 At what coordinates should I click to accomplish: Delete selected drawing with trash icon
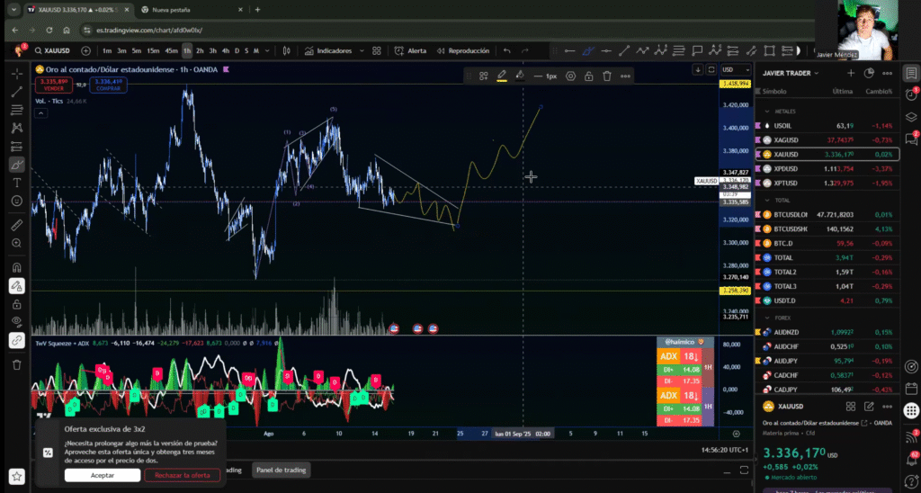(x=607, y=76)
